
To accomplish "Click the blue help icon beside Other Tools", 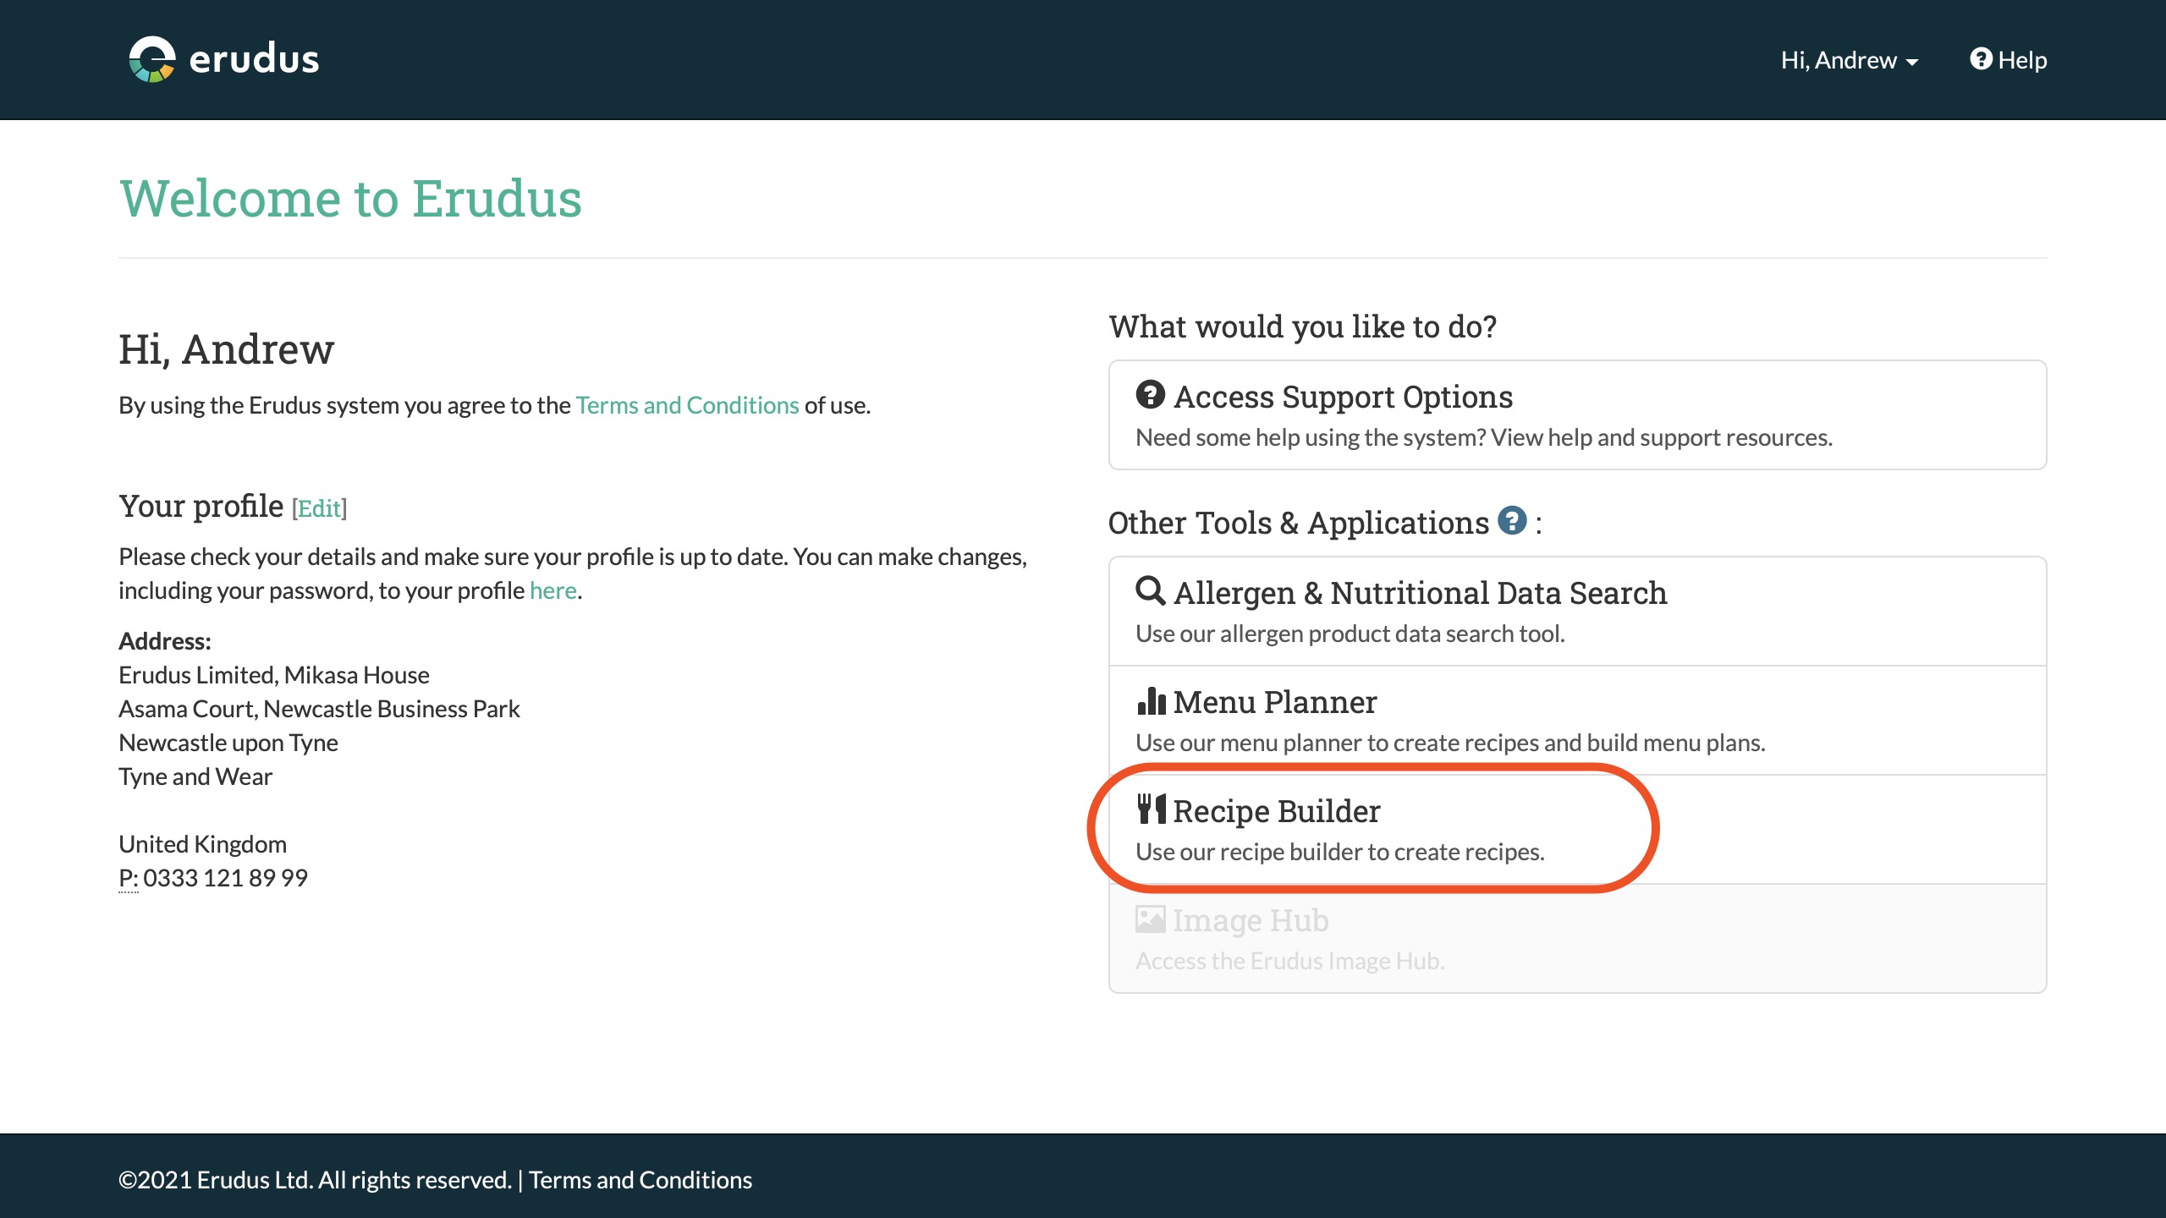I will (1511, 520).
